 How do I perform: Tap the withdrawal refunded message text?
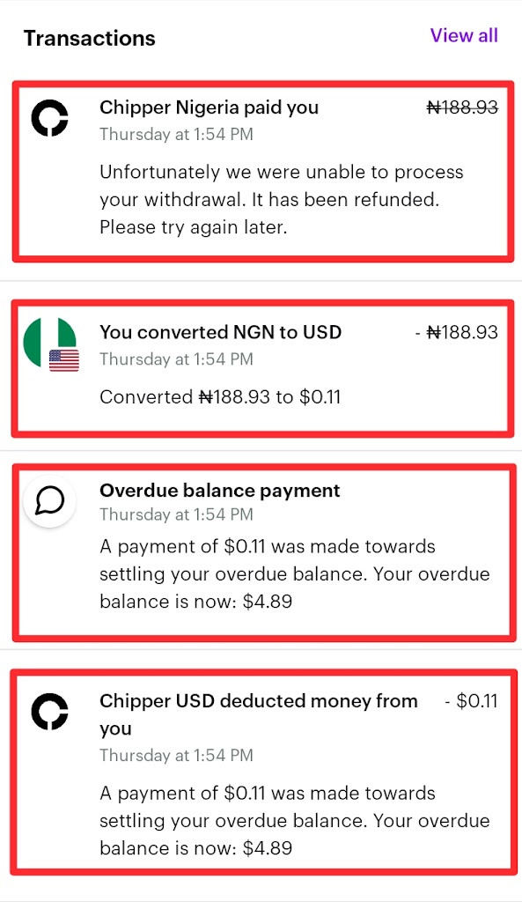281,200
